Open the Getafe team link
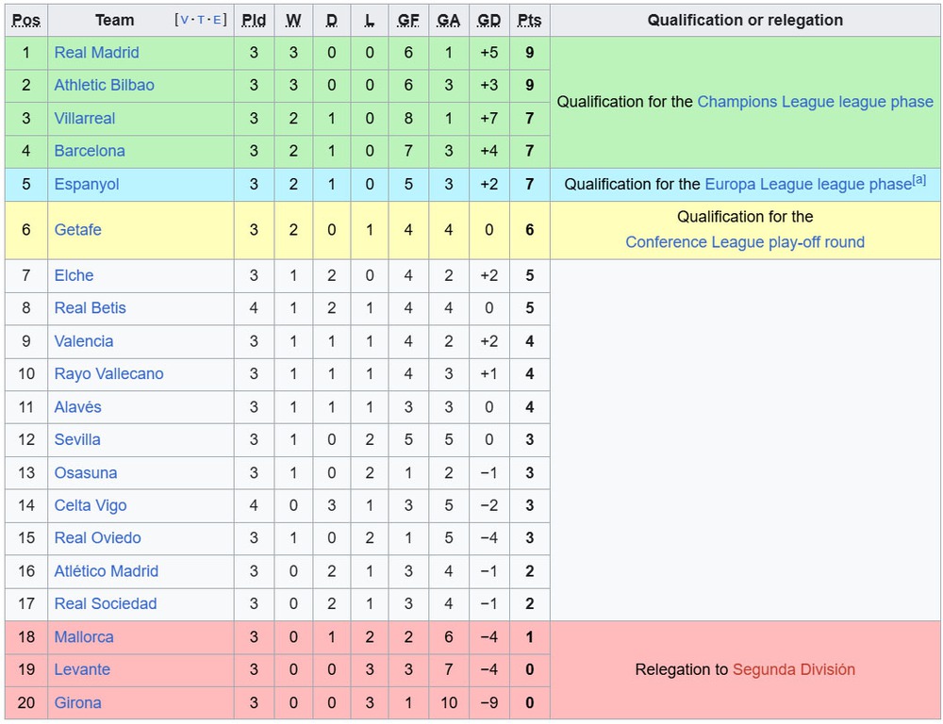This screenshot has width=943, height=724. click(x=77, y=230)
